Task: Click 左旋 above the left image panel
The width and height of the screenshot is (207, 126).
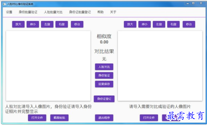Action: tap(47, 24)
